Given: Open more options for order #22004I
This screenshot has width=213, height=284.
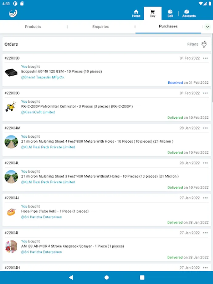Looking at the screenshot, I should [x=205, y=233].
